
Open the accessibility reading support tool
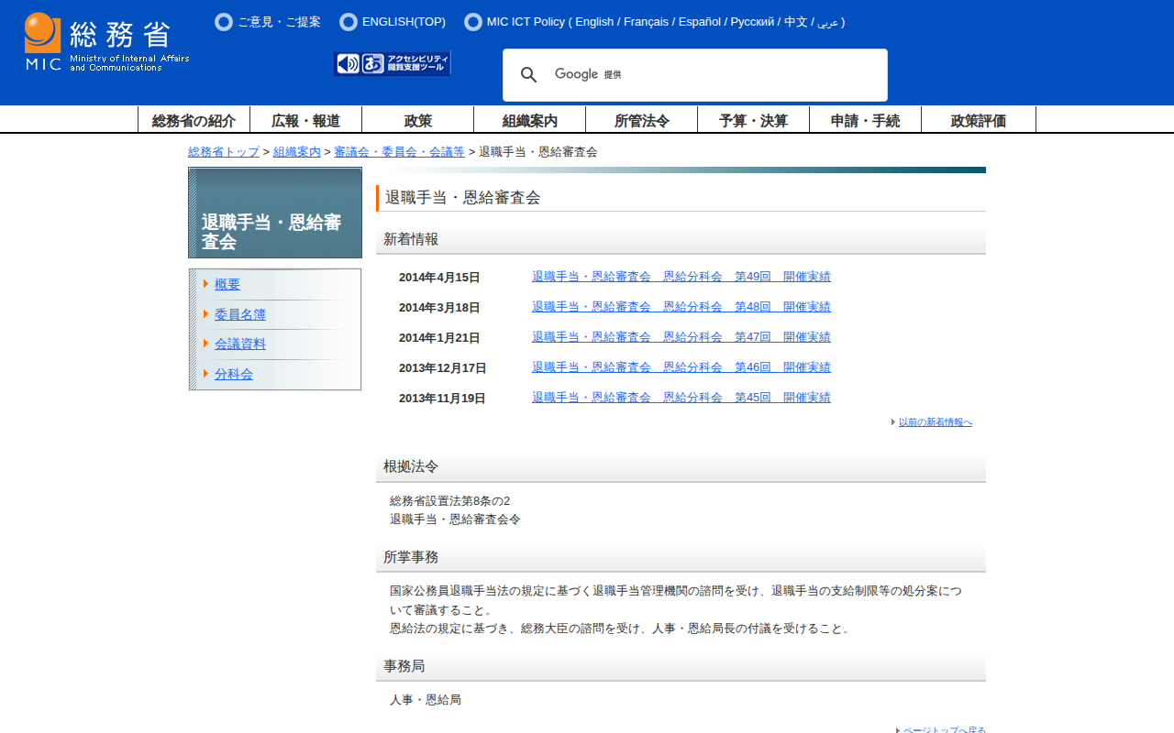(x=393, y=63)
